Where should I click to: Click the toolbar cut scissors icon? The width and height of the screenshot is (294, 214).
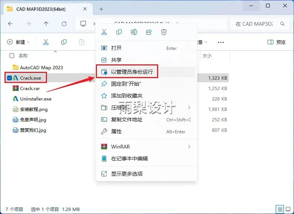click(x=46, y=42)
